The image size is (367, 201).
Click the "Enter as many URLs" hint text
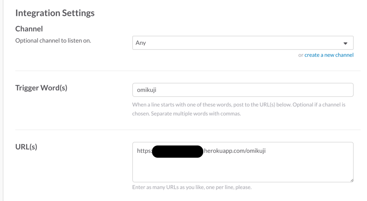pyautogui.click(x=192, y=187)
